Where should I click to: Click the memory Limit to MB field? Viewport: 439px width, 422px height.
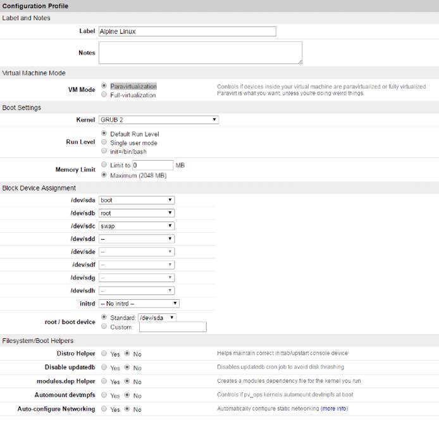click(x=153, y=165)
